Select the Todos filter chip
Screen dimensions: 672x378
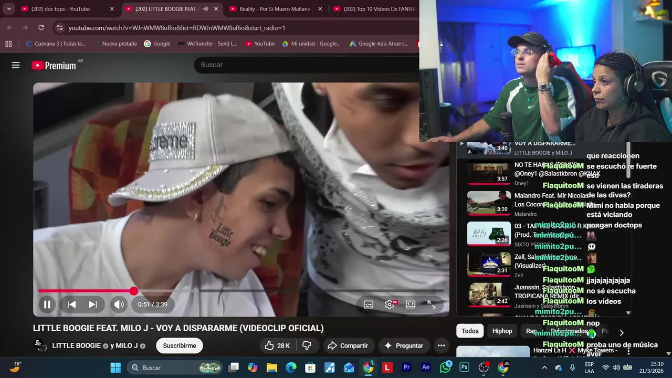[470, 331]
